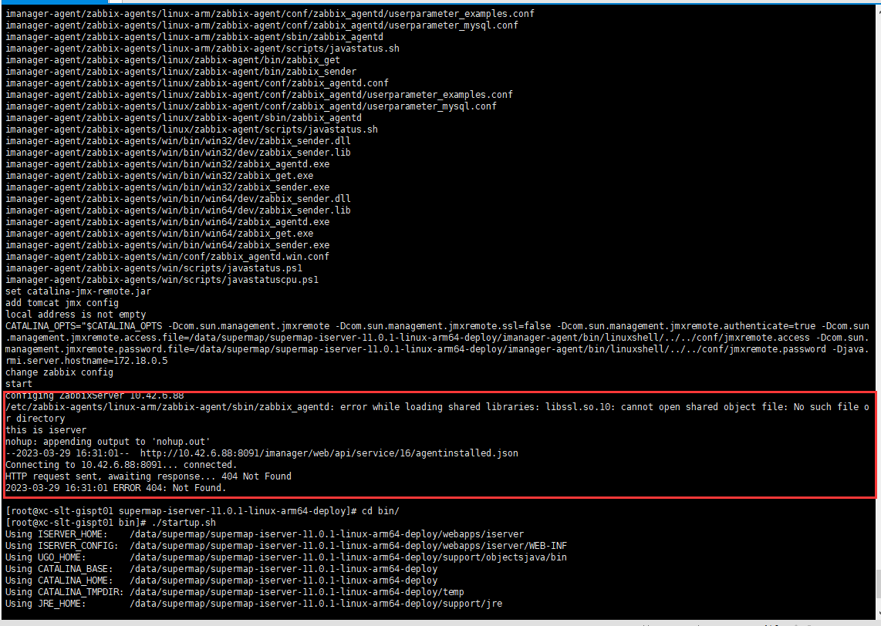This screenshot has height=626, width=881.
Task: Click the line ending 'win64/zabbix_sender.exe'
Action: [167, 245]
